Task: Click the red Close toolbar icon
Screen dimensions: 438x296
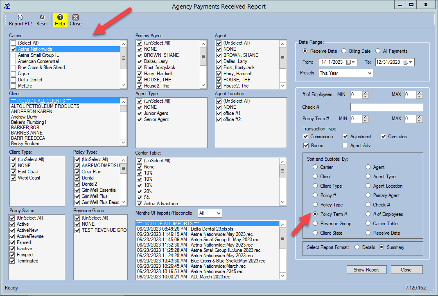Action: (x=75, y=18)
